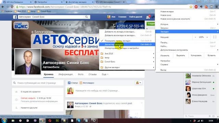This screenshot has height=123, width=219.
Task: Open the post-as avatar dropdown in composer
Action: point(139,83)
